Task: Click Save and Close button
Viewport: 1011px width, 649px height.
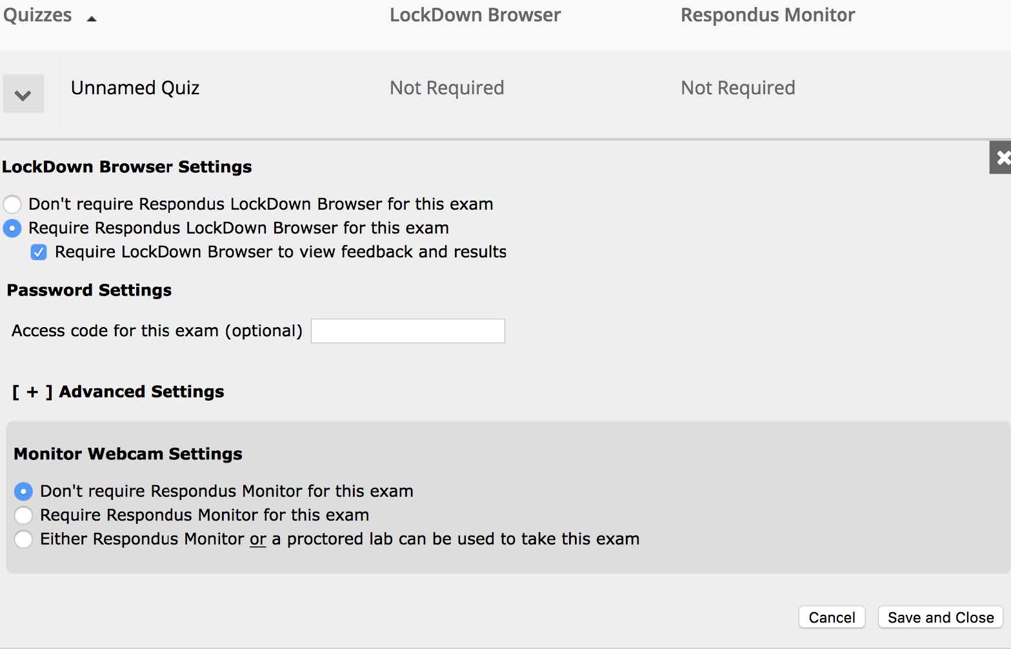Action: coord(941,617)
